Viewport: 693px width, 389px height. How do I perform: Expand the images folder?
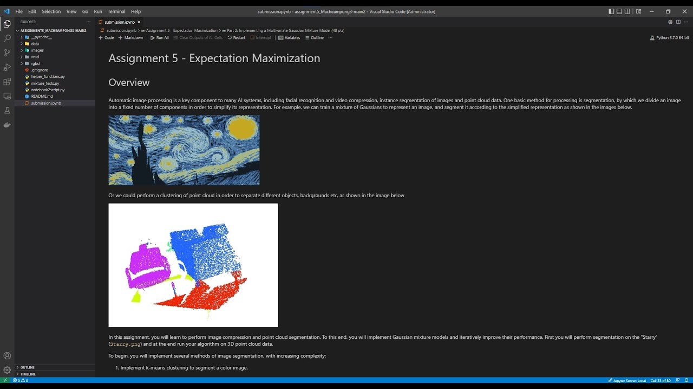[x=37, y=50]
